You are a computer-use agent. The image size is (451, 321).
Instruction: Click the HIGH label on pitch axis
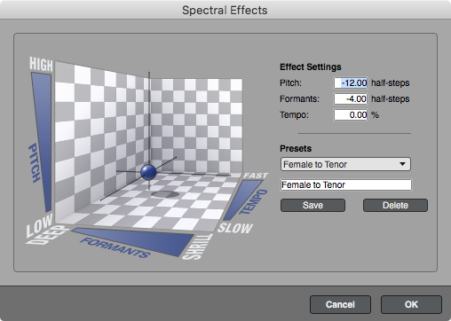click(x=41, y=65)
